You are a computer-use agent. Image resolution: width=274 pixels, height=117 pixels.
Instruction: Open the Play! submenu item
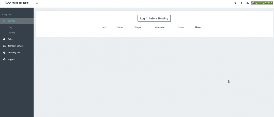(11, 27)
